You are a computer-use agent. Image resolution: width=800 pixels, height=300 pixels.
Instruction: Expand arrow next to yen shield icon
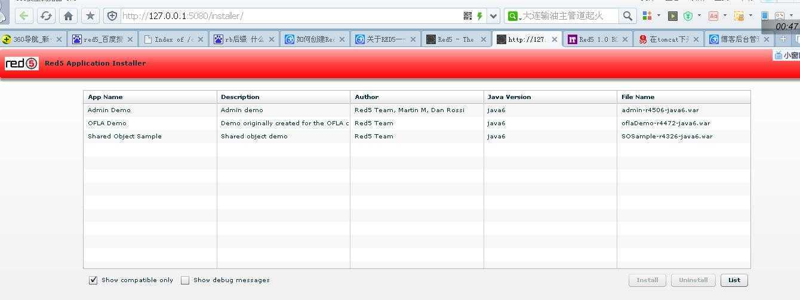point(699,16)
